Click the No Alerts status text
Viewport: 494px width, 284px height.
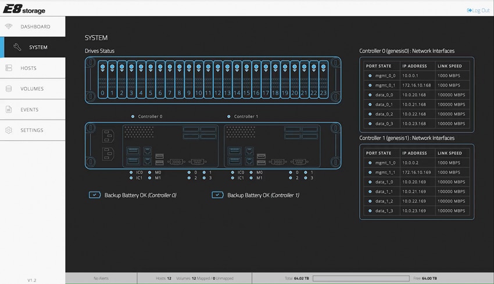(101, 278)
